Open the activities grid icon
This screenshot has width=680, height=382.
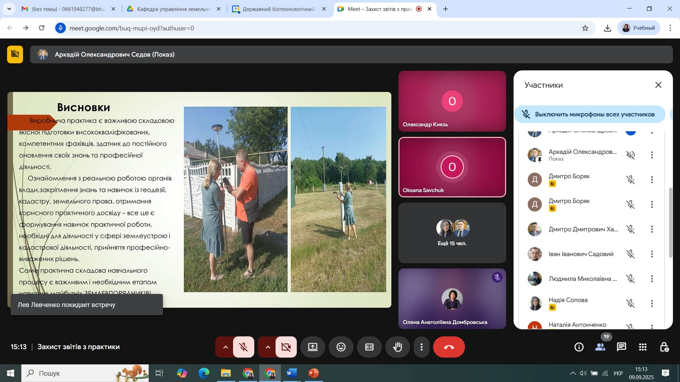pyautogui.click(x=643, y=347)
